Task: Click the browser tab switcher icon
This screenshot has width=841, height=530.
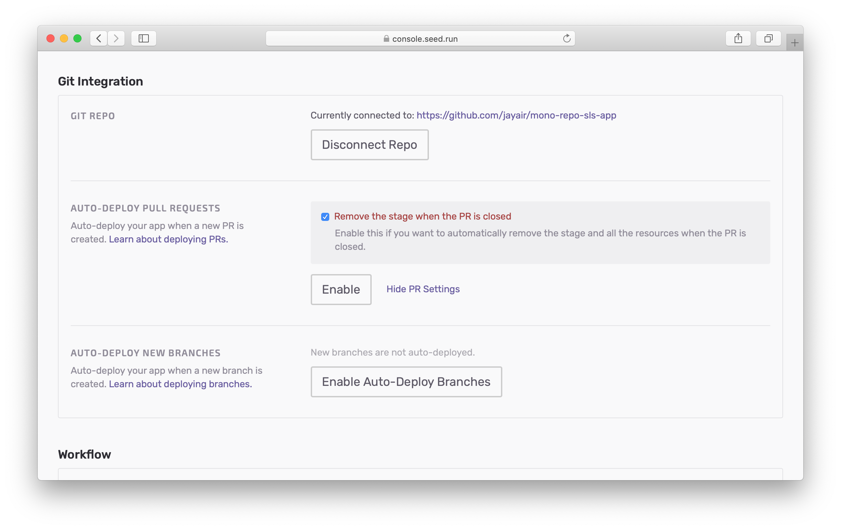Action: point(767,38)
